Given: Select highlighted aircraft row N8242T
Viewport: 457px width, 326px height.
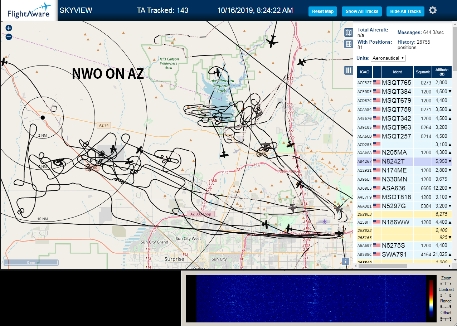Looking at the screenshot, I should coord(404,161).
